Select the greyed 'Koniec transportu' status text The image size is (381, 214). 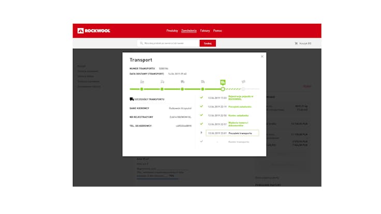click(x=239, y=142)
